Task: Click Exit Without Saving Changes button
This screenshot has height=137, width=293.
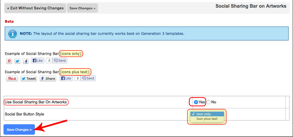Action: pos(35,8)
